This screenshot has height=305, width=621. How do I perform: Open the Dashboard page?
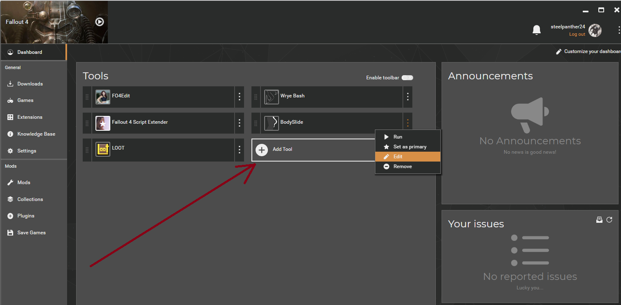click(33, 52)
